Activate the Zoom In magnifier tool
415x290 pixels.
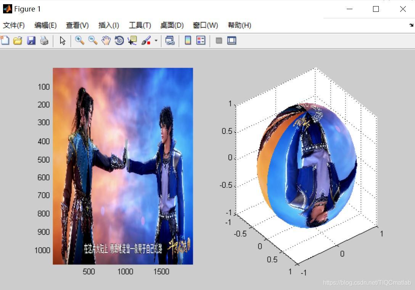click(x=79, y=41)
